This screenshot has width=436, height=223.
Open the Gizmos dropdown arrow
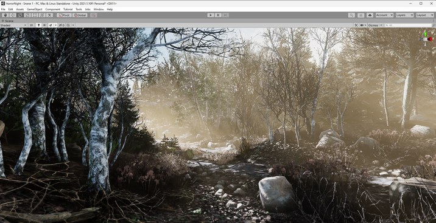(381, 26)
